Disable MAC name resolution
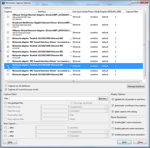Screen dimensions: 150x148 pyautogui.click(x=113, y=122)
